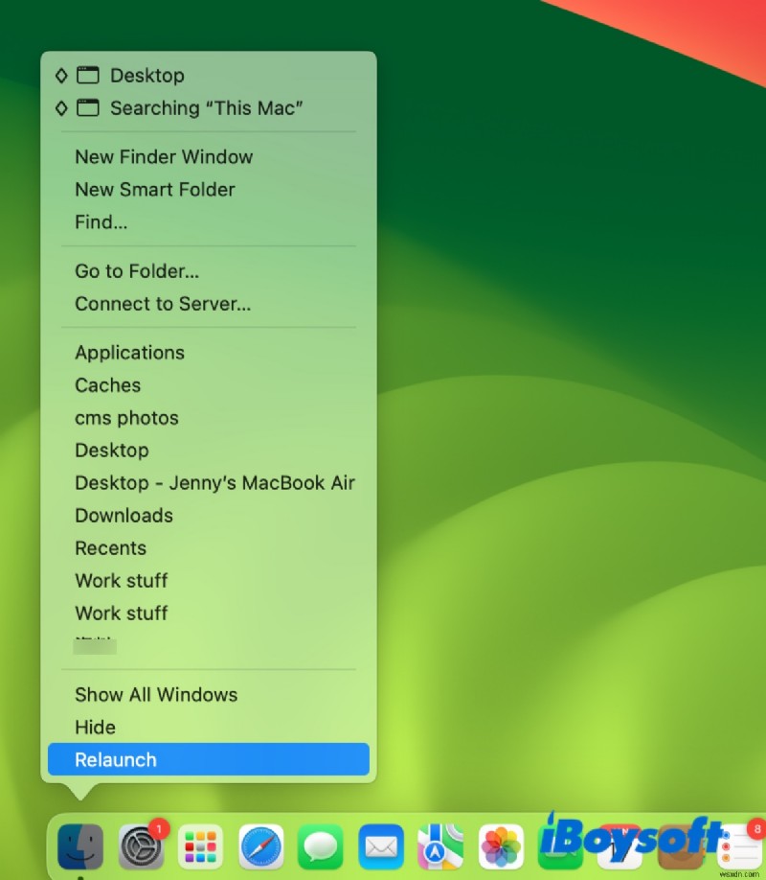Open the Caches folder entry

click(208, 385)
